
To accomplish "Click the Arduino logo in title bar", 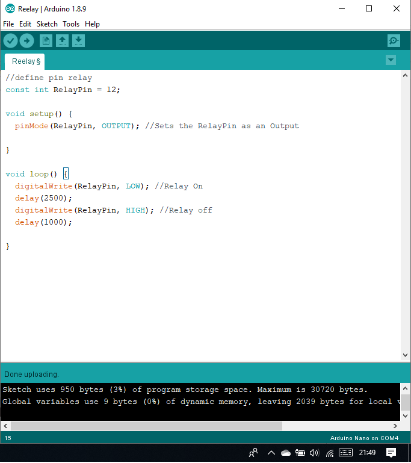I will coord(10,9).
